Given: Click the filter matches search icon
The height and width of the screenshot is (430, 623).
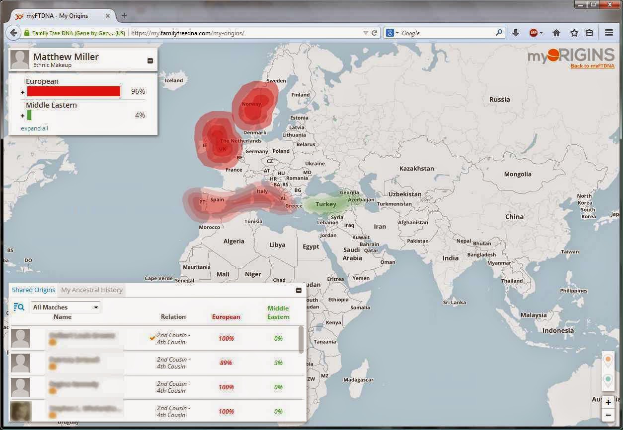Looking at the screenshot, I should tap(19, 307).
